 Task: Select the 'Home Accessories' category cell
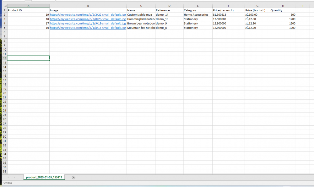[198, 15]
